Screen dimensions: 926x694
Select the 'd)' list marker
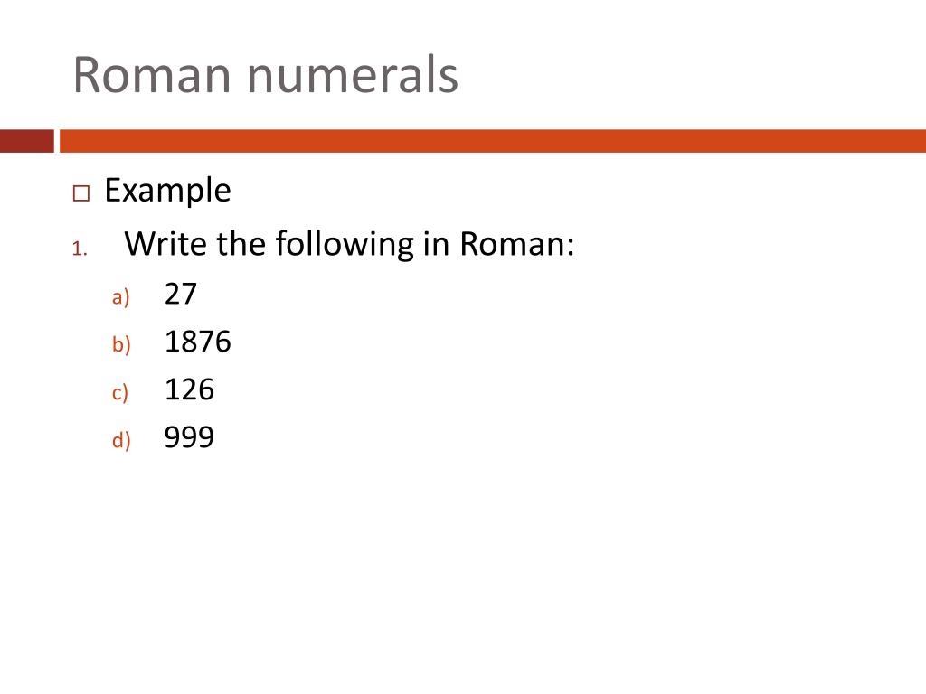tap(121, 440)
